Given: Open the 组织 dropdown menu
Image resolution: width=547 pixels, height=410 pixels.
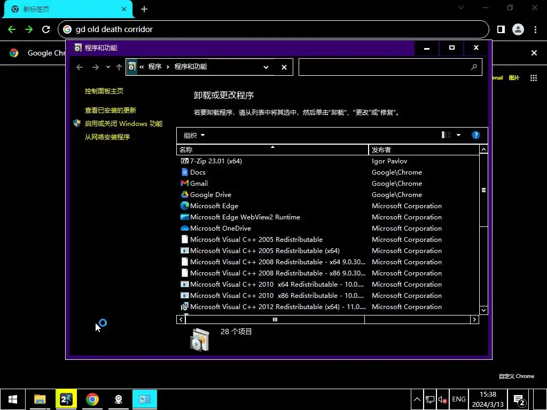Looking at the screenshot, I should (194, 135).
